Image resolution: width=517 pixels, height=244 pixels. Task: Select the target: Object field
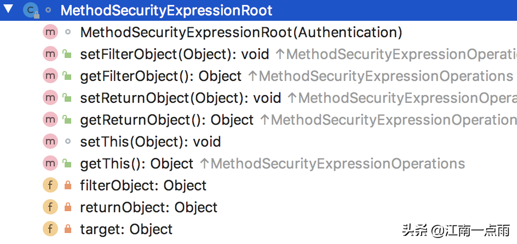pos(126,229)
